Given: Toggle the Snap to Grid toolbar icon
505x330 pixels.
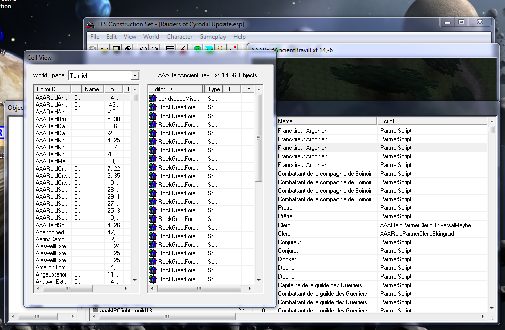Looking at the screenshot, I should tap(170, 48).
